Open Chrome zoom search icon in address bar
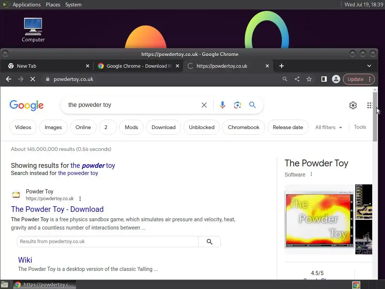Image resolution: width=385 pixels, height=289 pixels. click(x=285, y=79)
